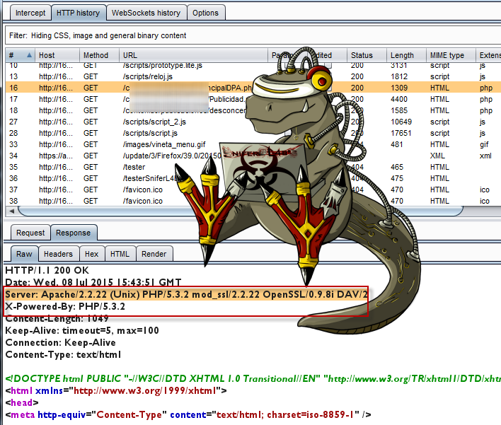
Task: Open the Options tab
Action: point(205,13)
